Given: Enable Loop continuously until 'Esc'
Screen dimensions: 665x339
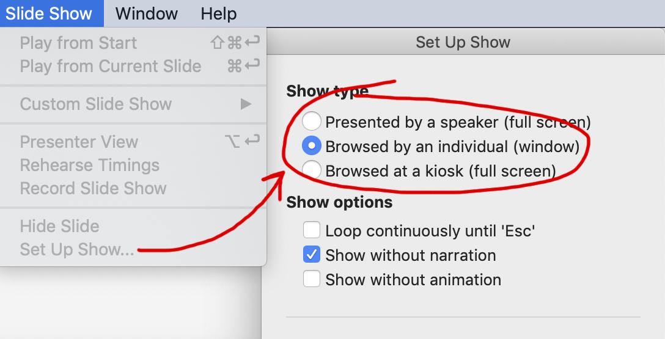Looking at the screenshot, I should 312,231.
